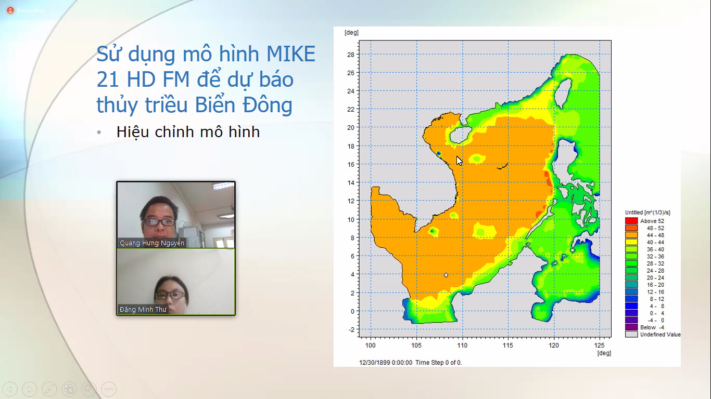Go to the previous slide
The height and width of the screenshot is (399, 711).
pyautogui.click(x=10, y=389)
